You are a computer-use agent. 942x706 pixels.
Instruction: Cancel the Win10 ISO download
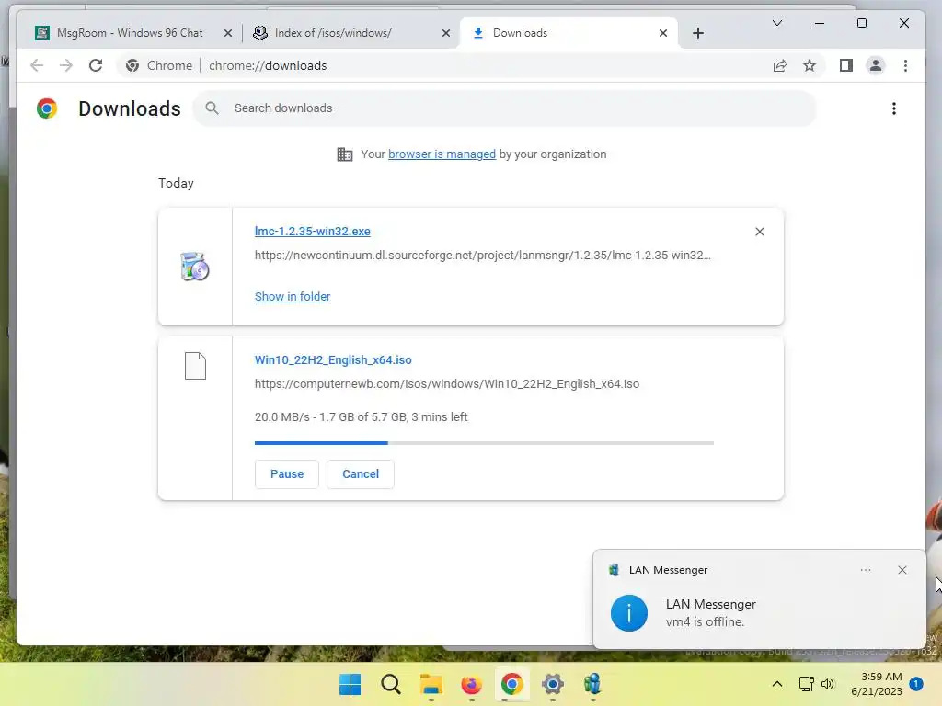pos(361,473)
